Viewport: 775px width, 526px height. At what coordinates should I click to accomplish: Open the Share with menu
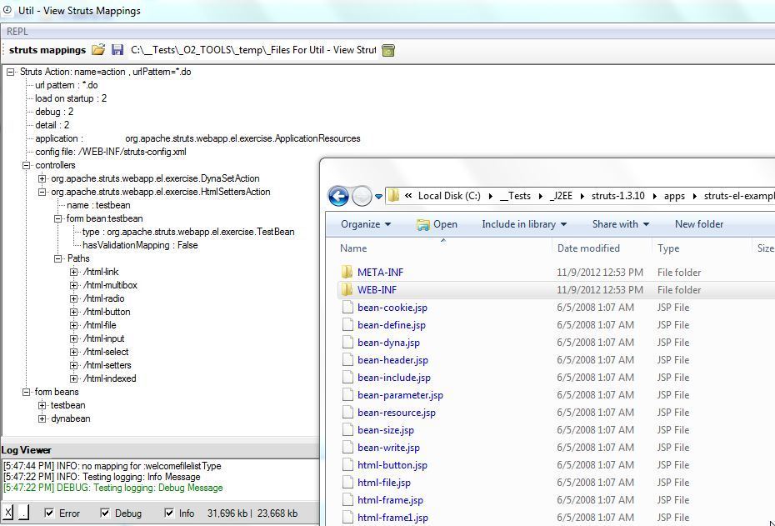620,224
